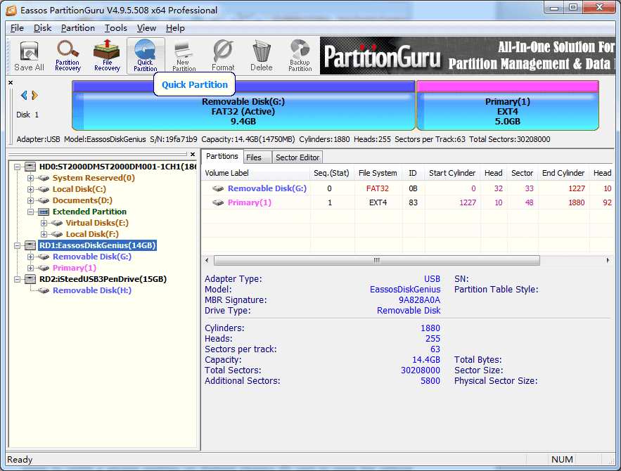Image resolution: width=621 pixels, height=471 pixels.
Task: Select Removable Disk(H:) in the tree
Action: (x=92, y=290)
